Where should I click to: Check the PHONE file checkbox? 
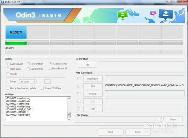(79, 94)
